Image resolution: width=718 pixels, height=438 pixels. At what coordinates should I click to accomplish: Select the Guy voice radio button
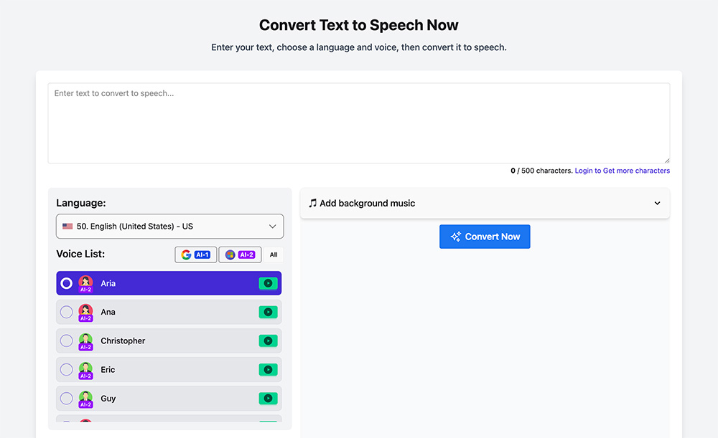click(x=66, y=399)
